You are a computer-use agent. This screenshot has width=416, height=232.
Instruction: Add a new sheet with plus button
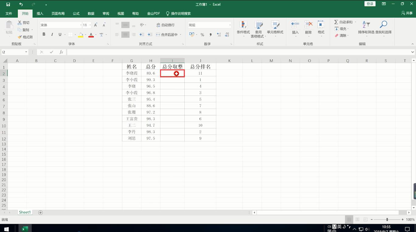tap(40, 213)
